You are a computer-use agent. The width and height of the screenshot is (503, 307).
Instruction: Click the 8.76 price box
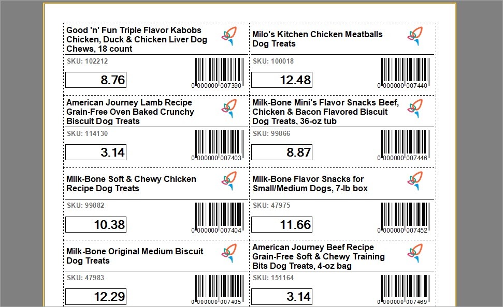(96, 80)
